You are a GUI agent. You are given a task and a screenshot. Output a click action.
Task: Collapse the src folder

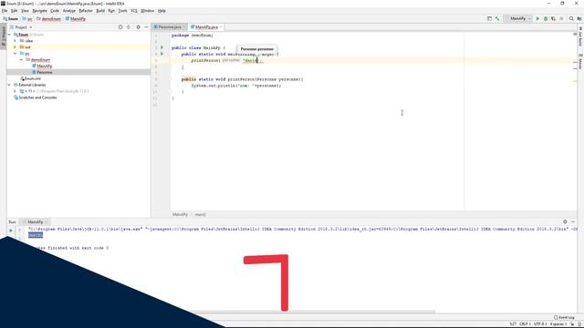[x=15, y=54]
